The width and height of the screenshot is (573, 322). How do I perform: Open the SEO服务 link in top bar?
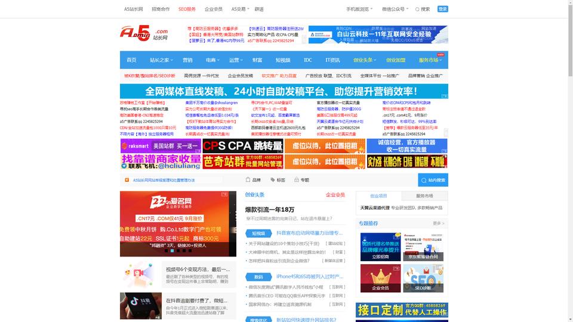(187, 9)
